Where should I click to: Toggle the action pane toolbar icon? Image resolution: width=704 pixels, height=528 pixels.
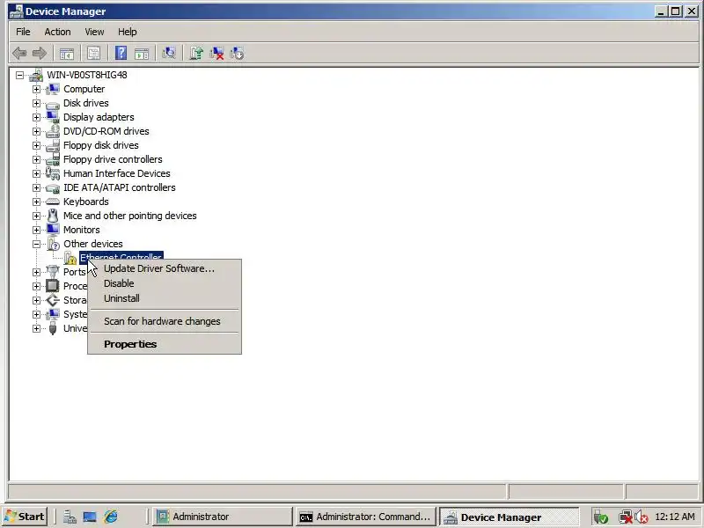(142, 54)
